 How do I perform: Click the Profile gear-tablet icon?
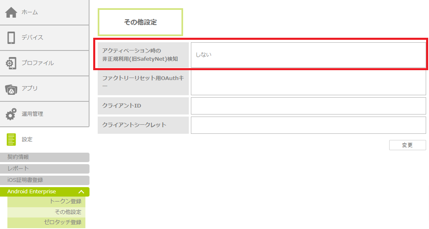point(11,63)
